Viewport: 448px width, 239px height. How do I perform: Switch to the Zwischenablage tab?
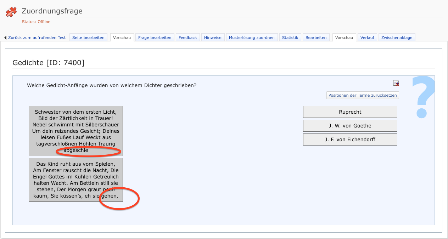coord(397,38)
